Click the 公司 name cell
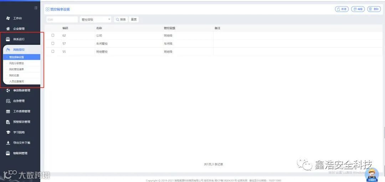 point(99,36)
